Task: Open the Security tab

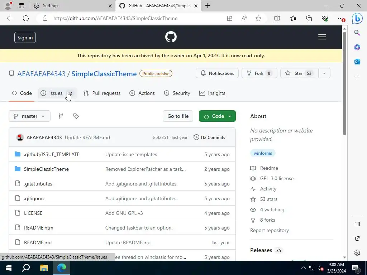Action: (177, 93)
